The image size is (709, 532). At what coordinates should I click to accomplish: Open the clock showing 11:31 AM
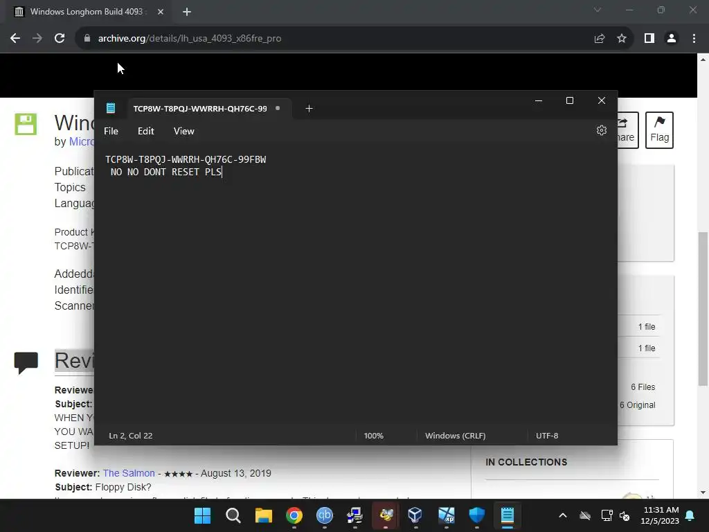click(x=660, y=515)
